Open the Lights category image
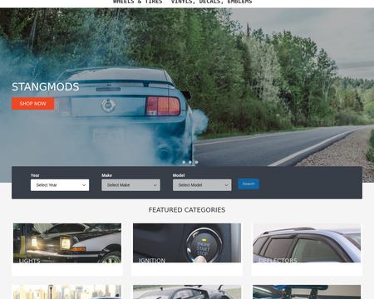This screenshot has width=374, height=299. coord(67,243)
